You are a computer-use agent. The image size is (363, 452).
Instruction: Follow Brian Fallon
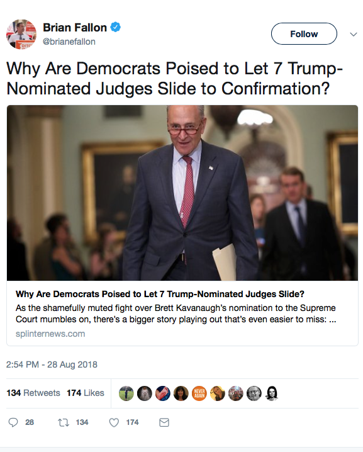click(304, 34)
